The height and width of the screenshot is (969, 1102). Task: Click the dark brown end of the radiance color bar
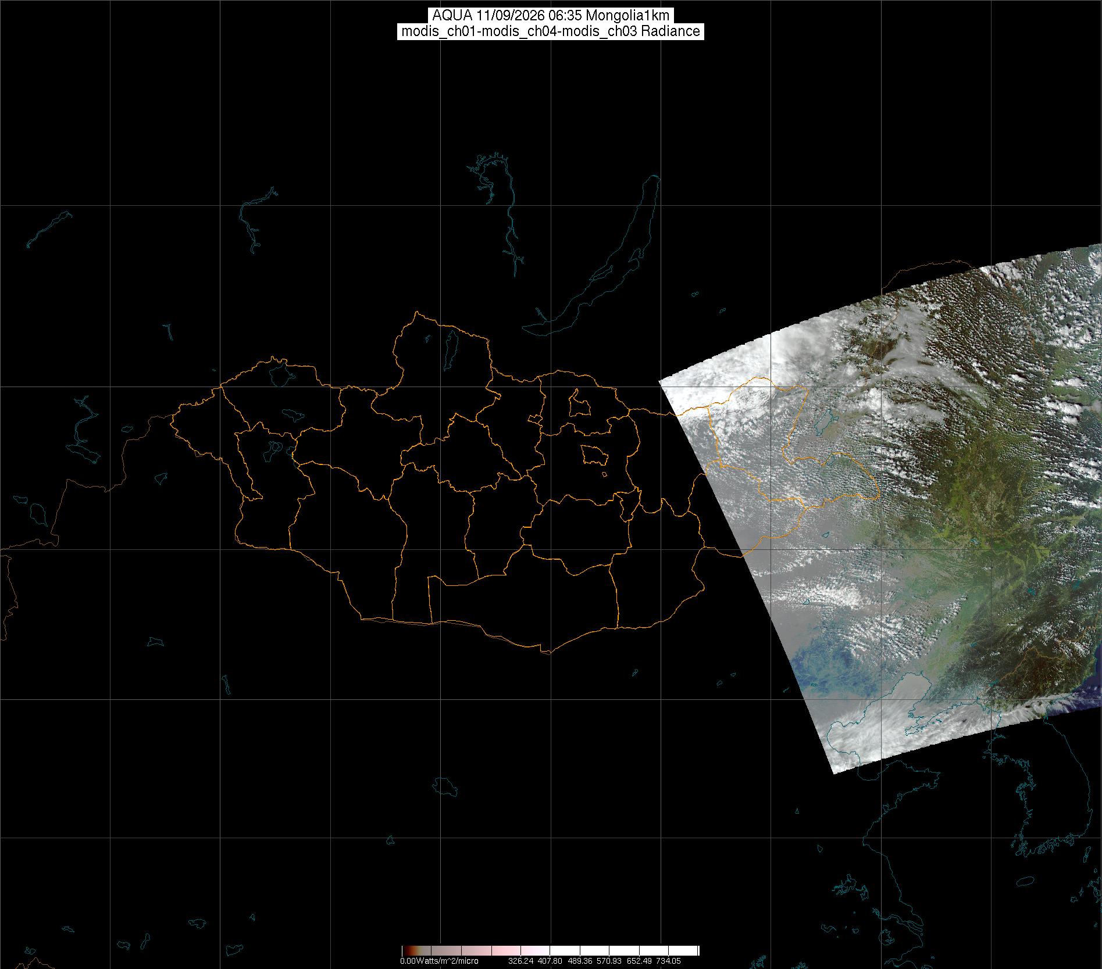click(x=409, y=951)
